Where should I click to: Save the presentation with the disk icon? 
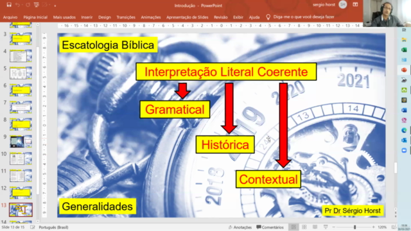click(x=9, y=4)
